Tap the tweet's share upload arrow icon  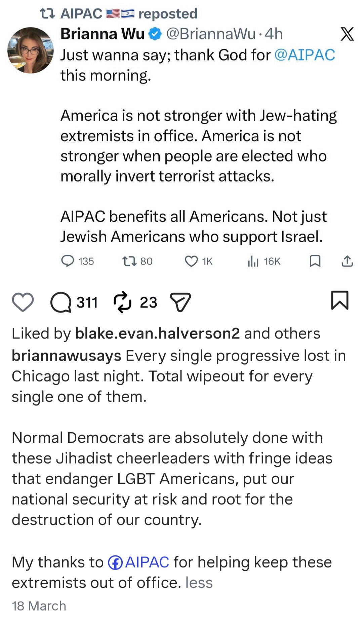[x=347, y=261]
